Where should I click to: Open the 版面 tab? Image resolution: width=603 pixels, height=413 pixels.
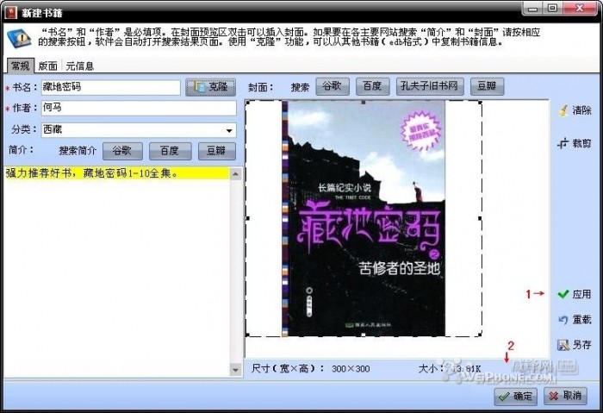coord(48,66)
